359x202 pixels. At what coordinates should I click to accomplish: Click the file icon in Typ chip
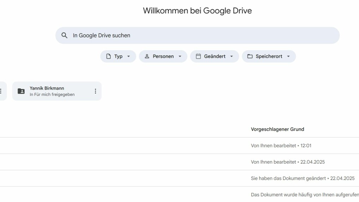click(109, 56)
